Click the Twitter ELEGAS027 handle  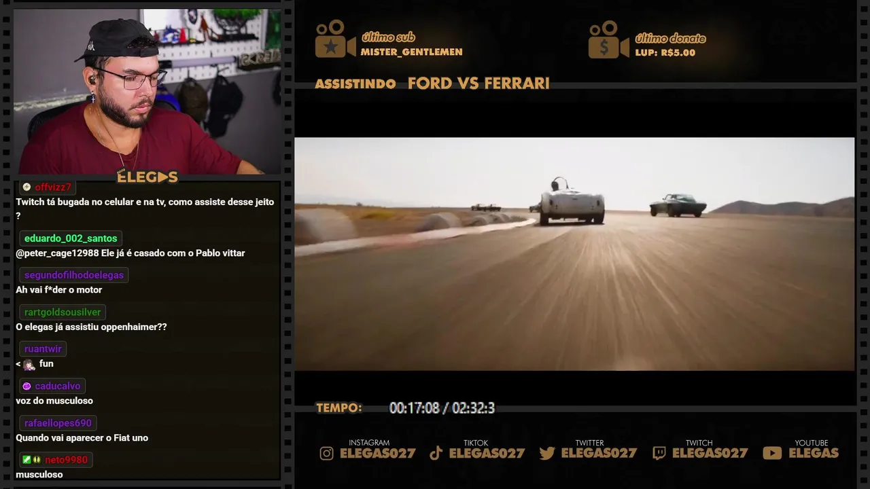(x=599, y=453)
